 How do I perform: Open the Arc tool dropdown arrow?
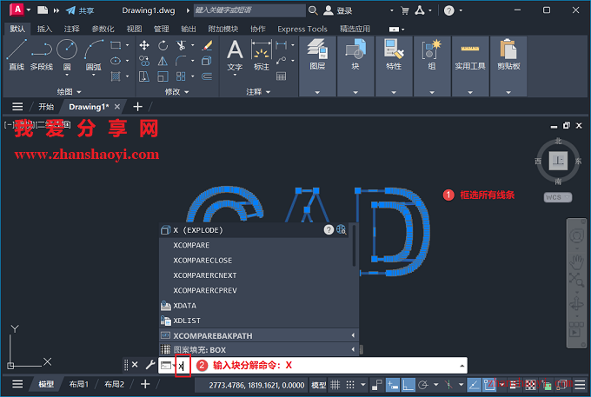(x=93, y=75)
